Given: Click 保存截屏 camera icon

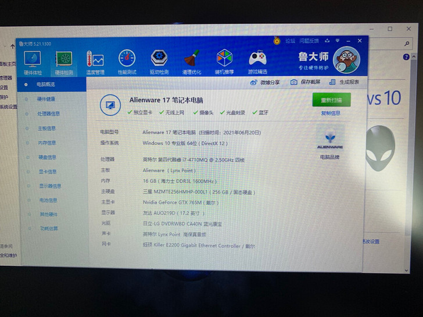Looking at the screenshot, I should [x=294, y=82].
